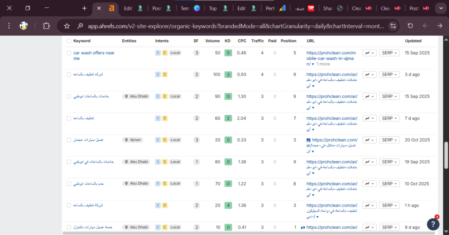Screen dimensions: 449x235
Task: Click the browser back arrow
Action: [x=425, y=26]
